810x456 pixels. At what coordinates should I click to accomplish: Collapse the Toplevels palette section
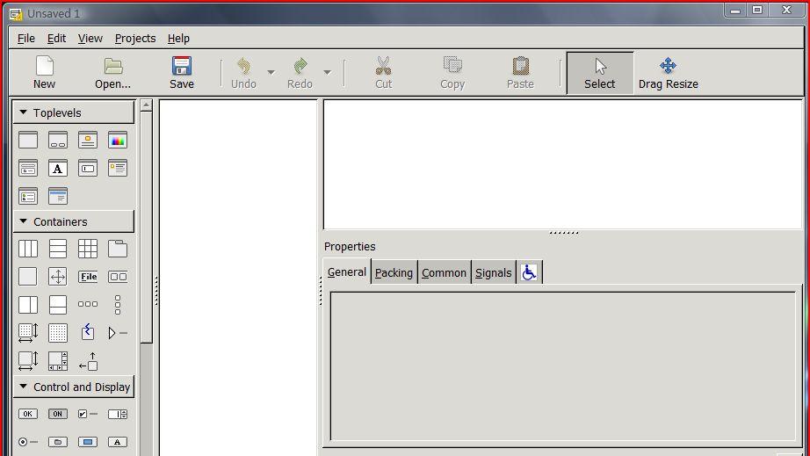pyautogui.click(x=73, y=112)
